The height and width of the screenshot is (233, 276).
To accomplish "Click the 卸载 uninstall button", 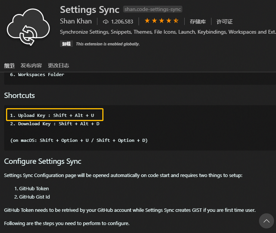I will 66,44.
